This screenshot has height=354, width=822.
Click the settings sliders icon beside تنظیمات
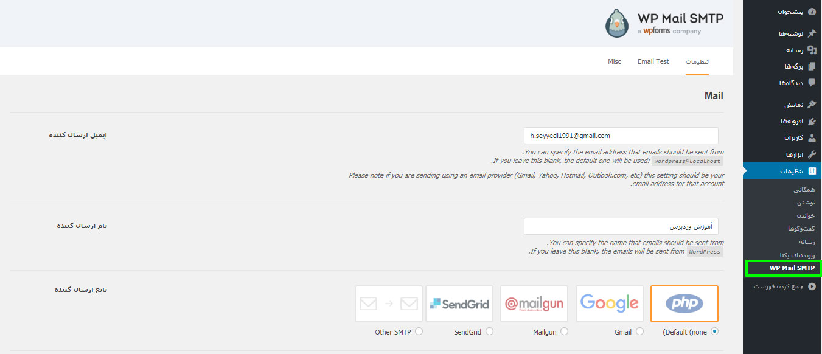pyautogui.click(x=812, y=171)
